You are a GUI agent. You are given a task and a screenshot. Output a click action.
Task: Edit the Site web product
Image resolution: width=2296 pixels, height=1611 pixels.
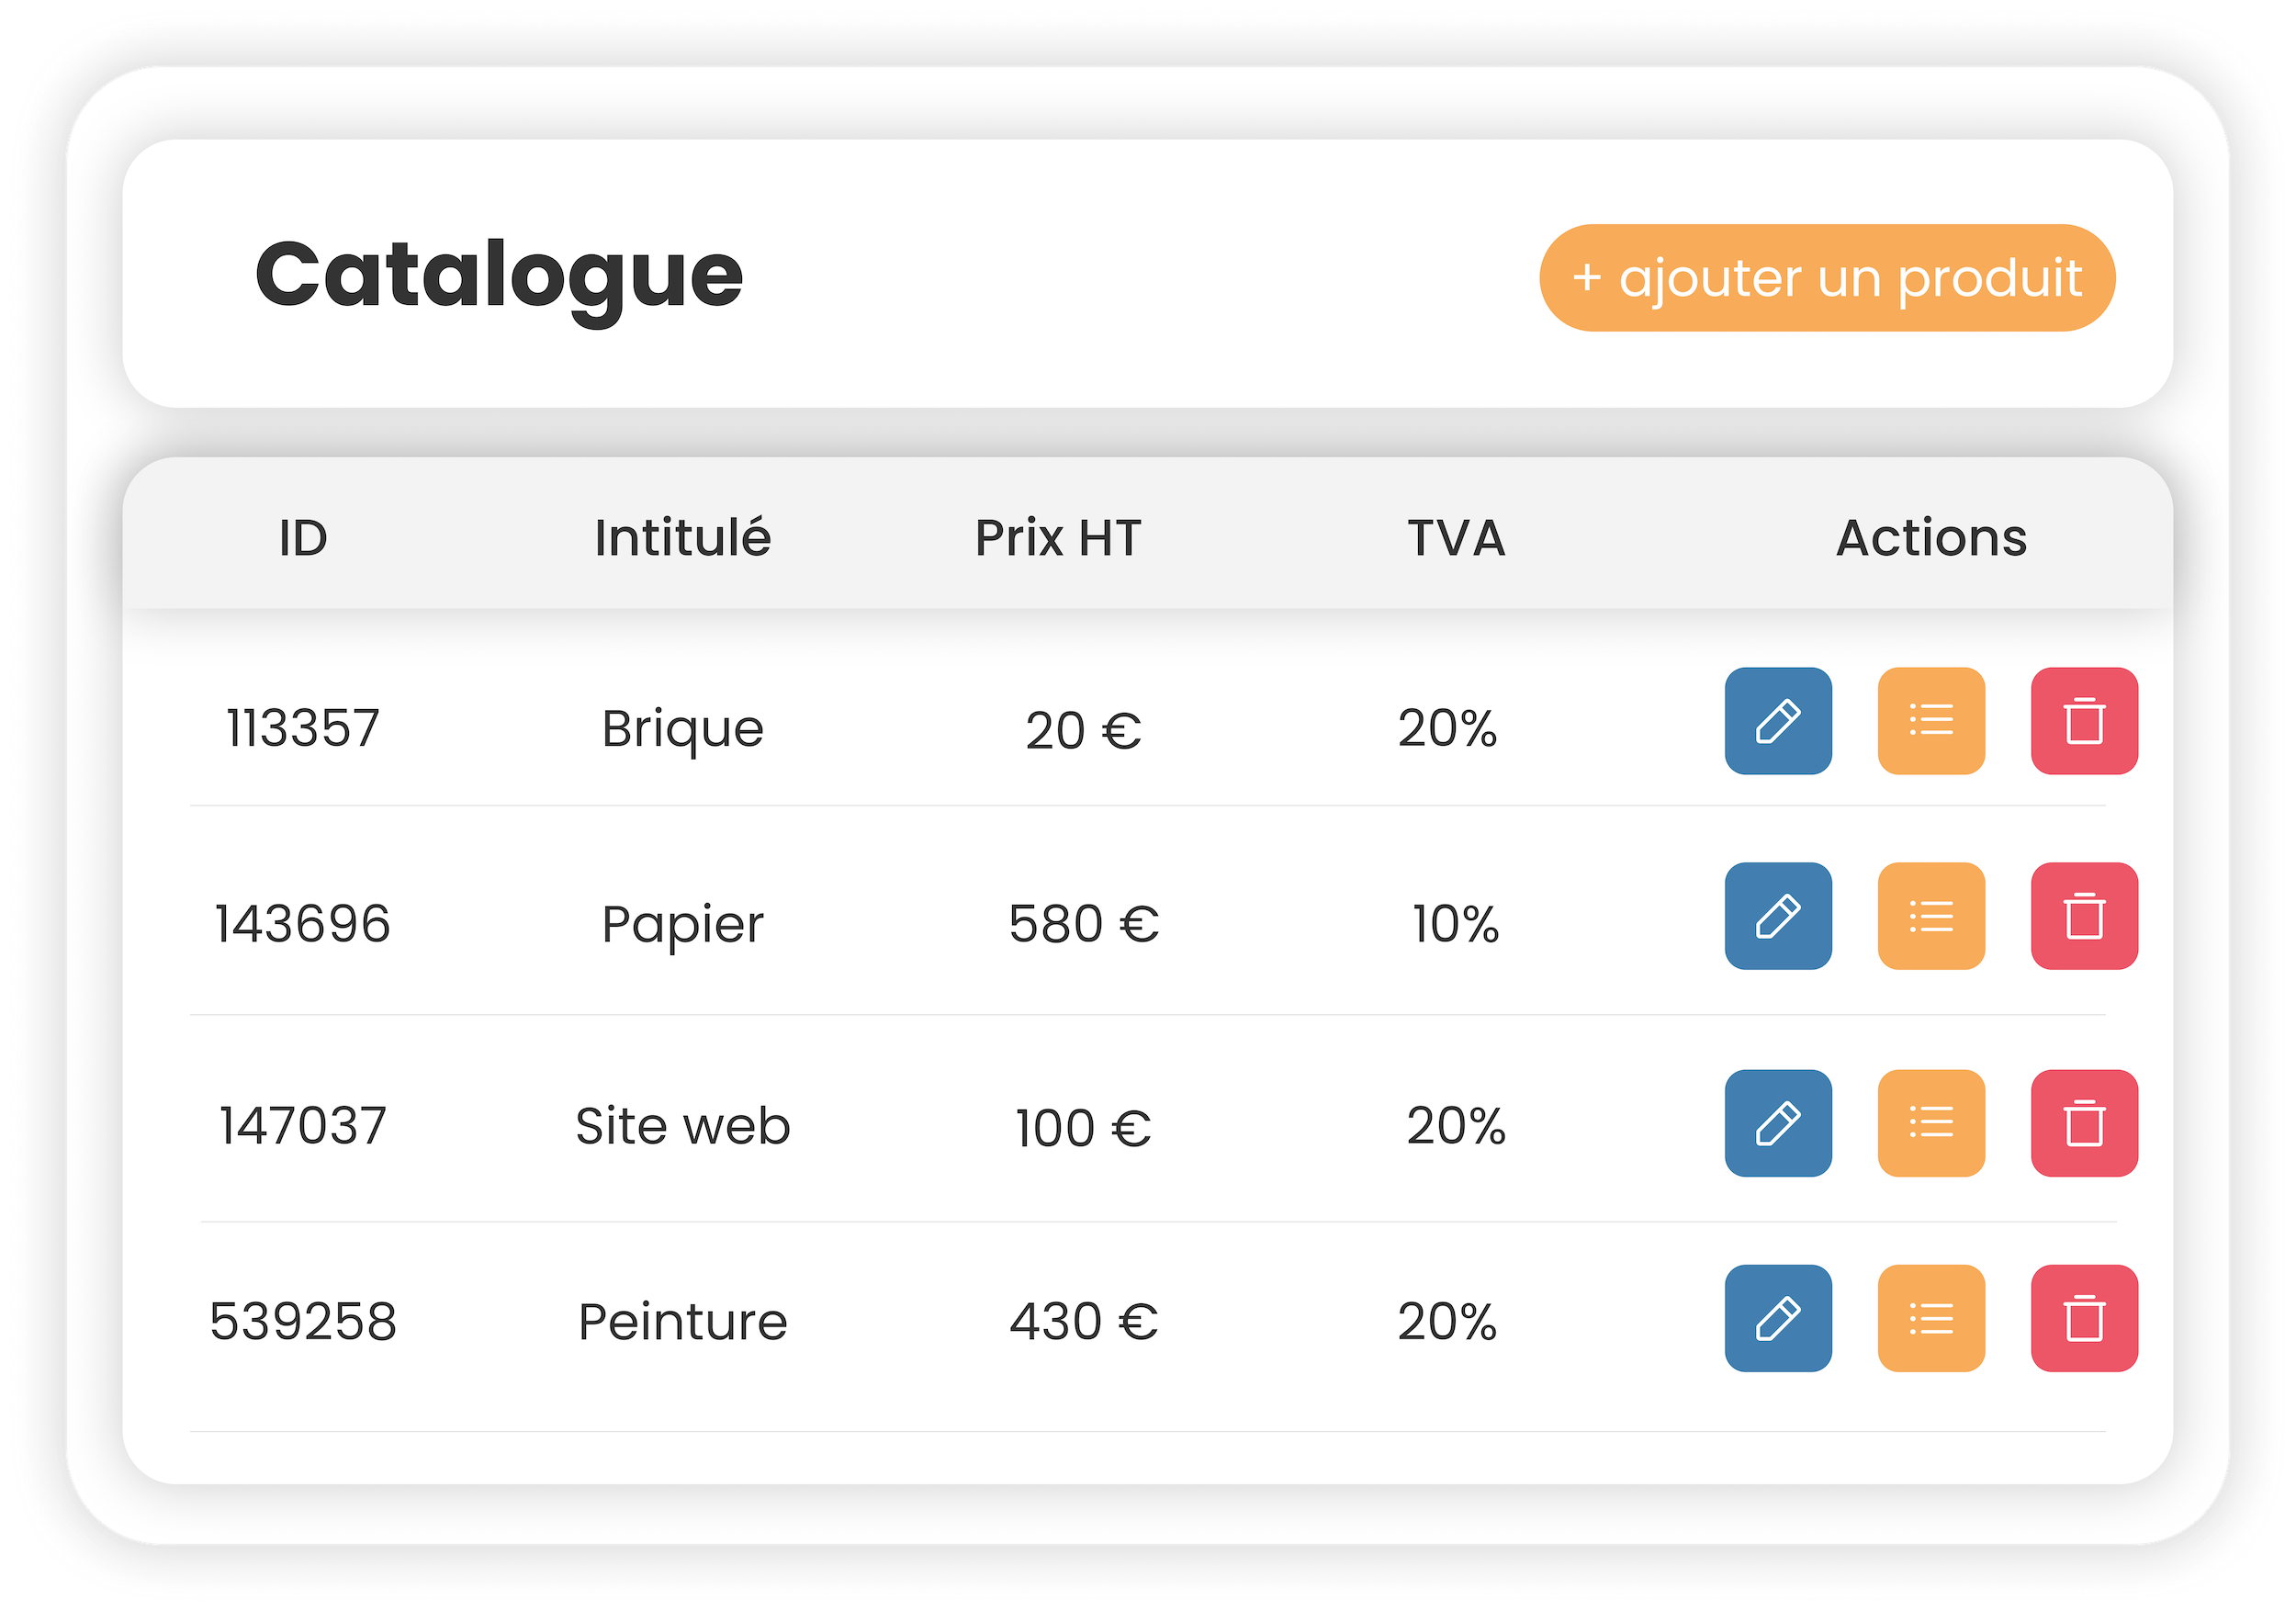click(1777, 1123)
